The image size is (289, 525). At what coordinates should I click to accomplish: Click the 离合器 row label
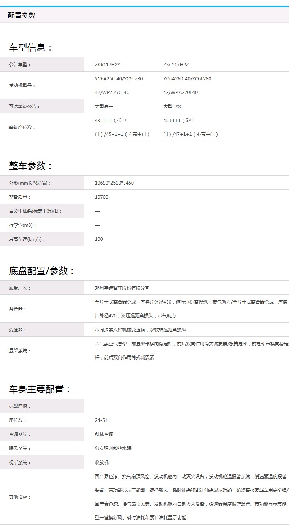(17, 309)
